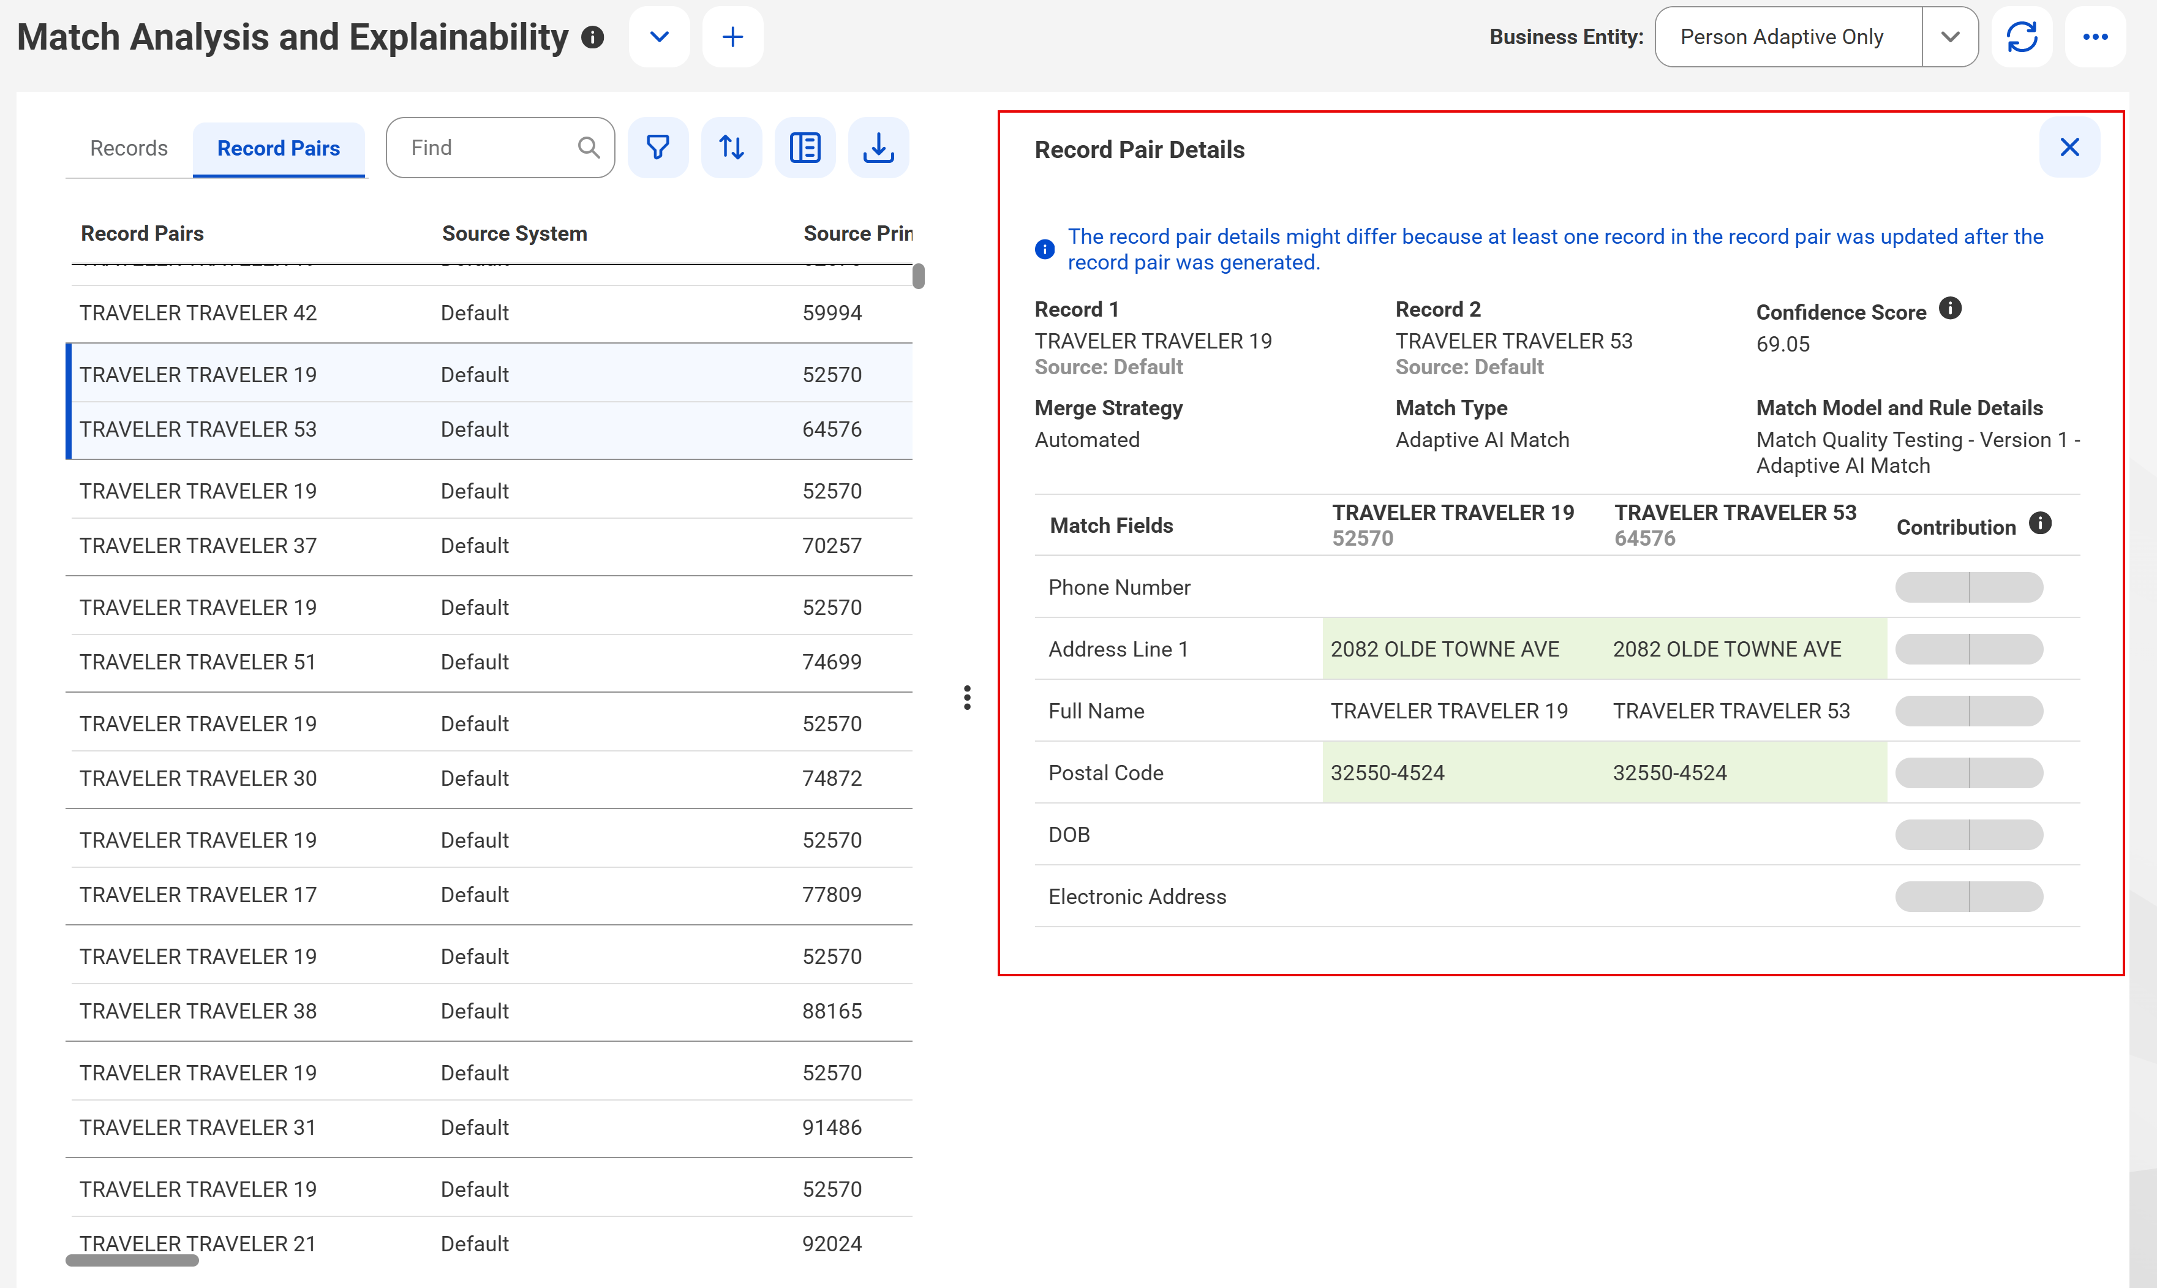The height and width of the screenshot is (1288, 2157).
Task: Show Contribution info tooltip
Action: pyautogui.click(x=2040, y=522)
